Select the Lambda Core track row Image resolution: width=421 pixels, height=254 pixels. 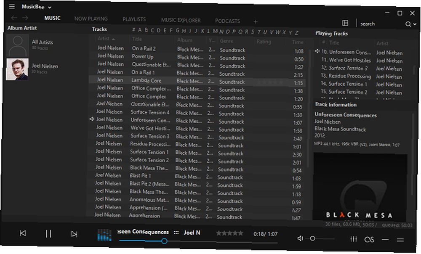click(x=197, y=81)
